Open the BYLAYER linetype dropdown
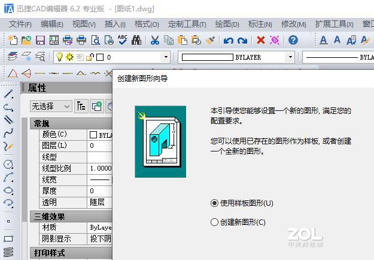This screenshot has width=374, height=260. click(x=338, y=57)
